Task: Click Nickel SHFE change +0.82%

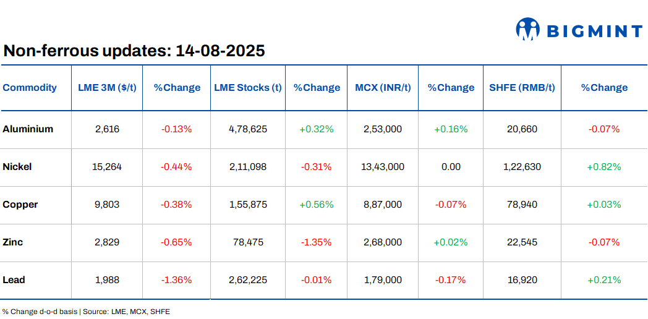Action: (x=603, y=167)
